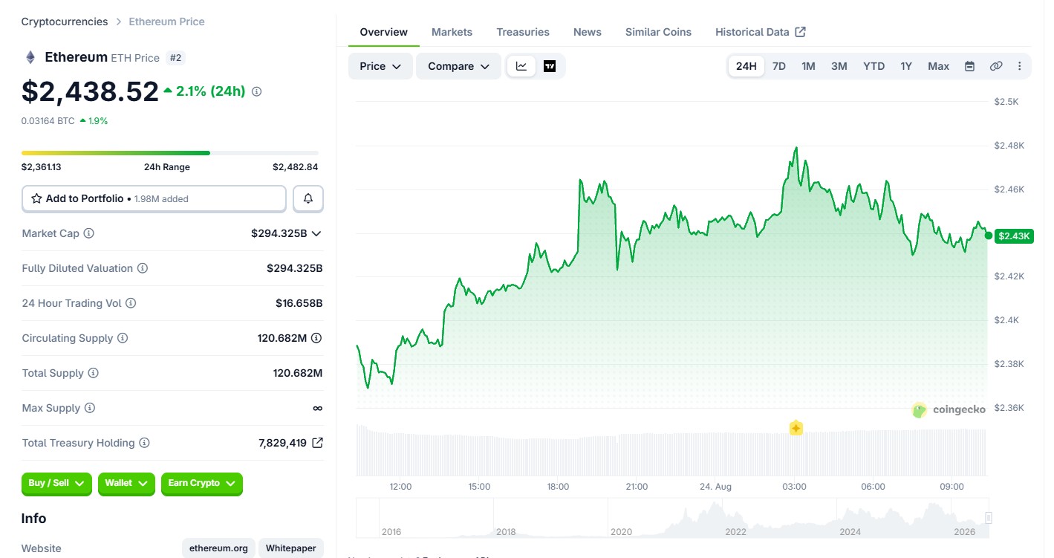Open the calendar date range picker
The height and width of the screenshot is (558, 1054).
click(x=969, y=66)
